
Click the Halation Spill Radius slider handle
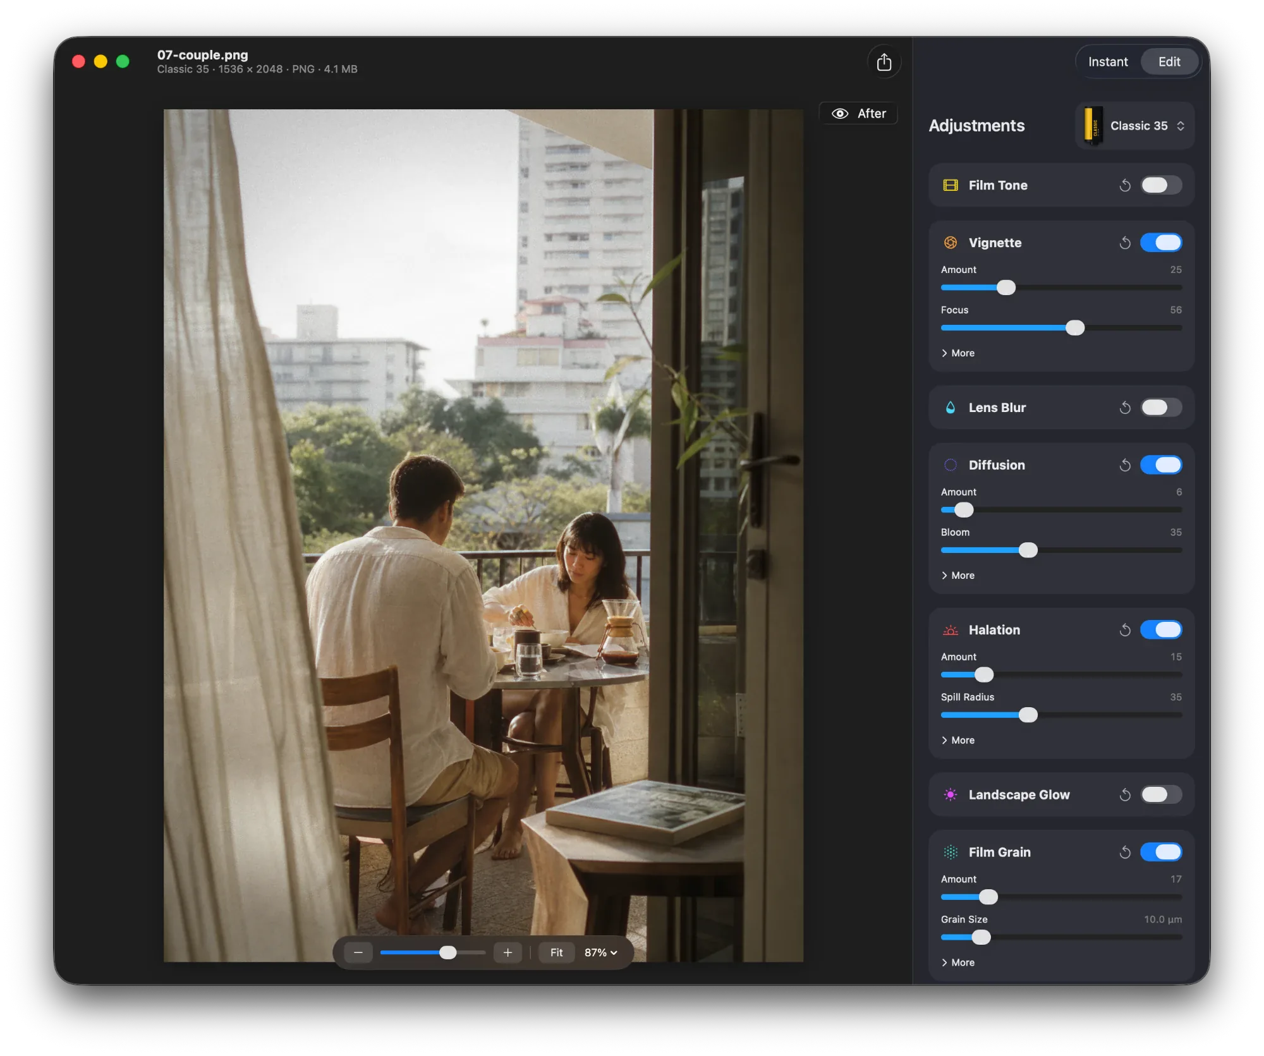tap(1028, 715)
